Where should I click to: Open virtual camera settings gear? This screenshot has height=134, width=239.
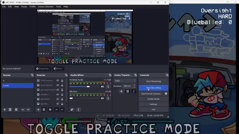pyautogui.click(x=166, y=93)
